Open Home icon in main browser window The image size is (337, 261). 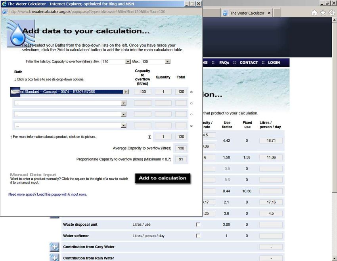(314, 13)
